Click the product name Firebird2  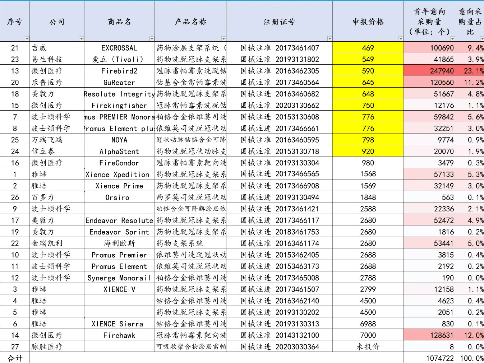point(119,71)
